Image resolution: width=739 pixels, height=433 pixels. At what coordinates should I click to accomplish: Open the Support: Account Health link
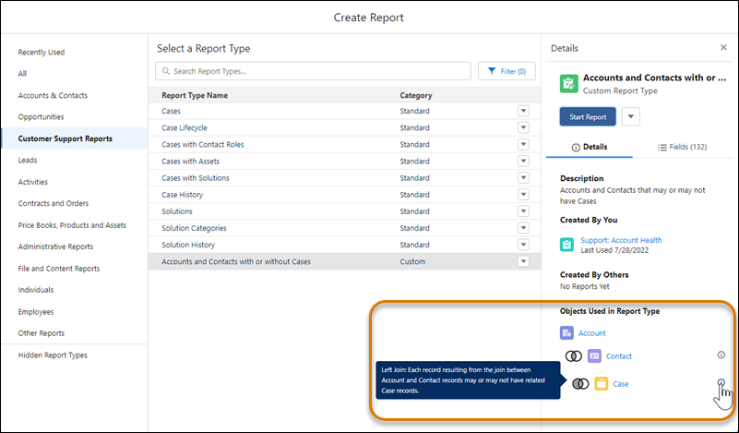621,240
